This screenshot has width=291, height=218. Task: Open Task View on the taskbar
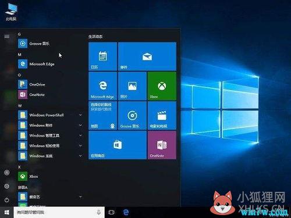tap(111, 212)
